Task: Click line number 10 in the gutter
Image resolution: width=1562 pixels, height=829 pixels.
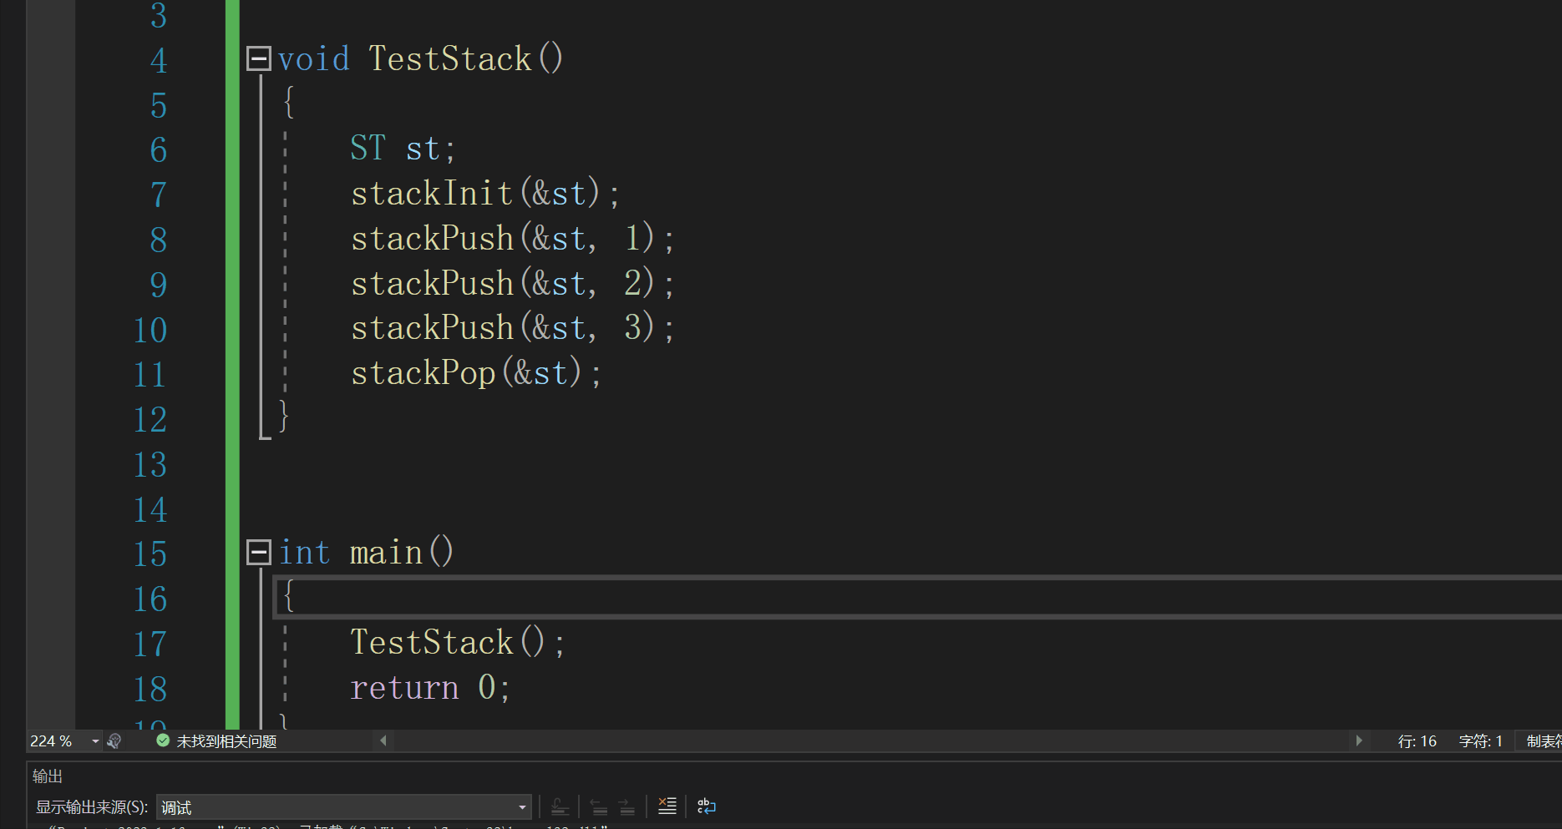Action: [x=150, y=330]
